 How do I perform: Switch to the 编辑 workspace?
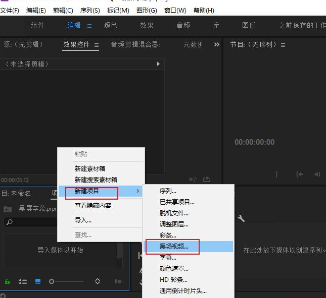[74, 25]
